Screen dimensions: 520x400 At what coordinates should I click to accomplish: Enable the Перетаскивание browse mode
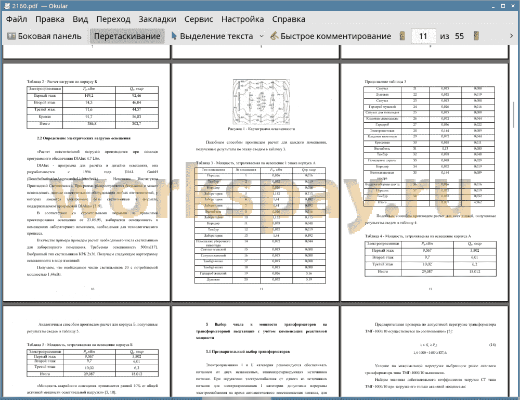127,36
